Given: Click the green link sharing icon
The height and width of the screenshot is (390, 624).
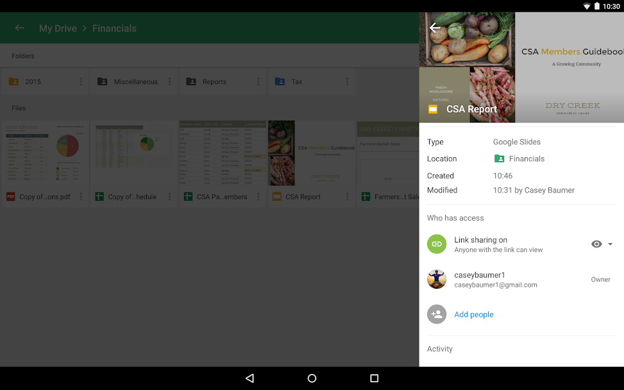Looking at the screenshot, I should click(437, 244).
